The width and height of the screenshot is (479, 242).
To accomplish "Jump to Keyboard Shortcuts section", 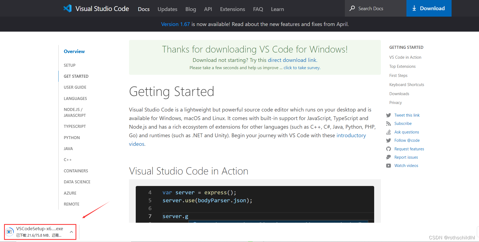I will pos(407,85).
